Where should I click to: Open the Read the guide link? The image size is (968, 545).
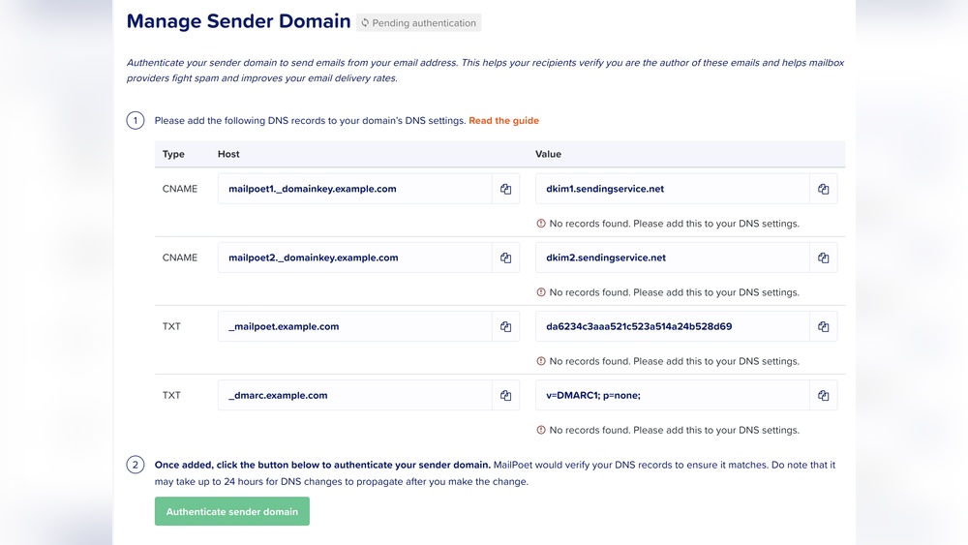(x=503, y=120)
